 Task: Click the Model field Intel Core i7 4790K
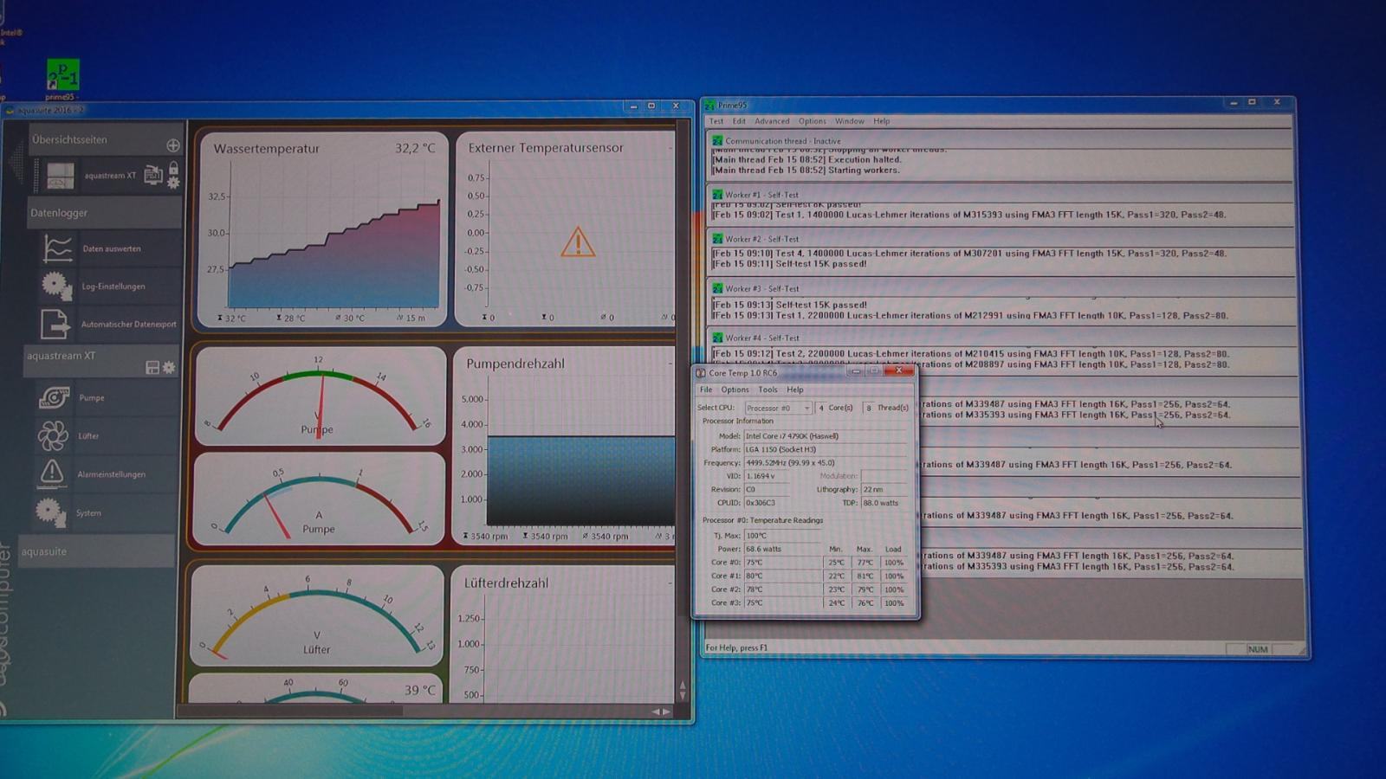point(825,436)
